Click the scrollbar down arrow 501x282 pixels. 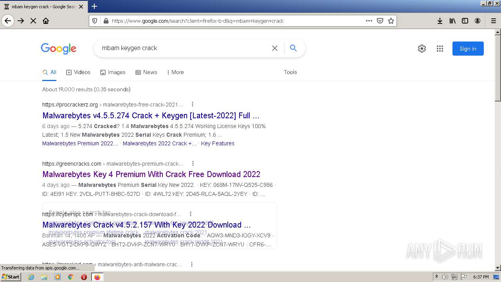coord(498,268)
